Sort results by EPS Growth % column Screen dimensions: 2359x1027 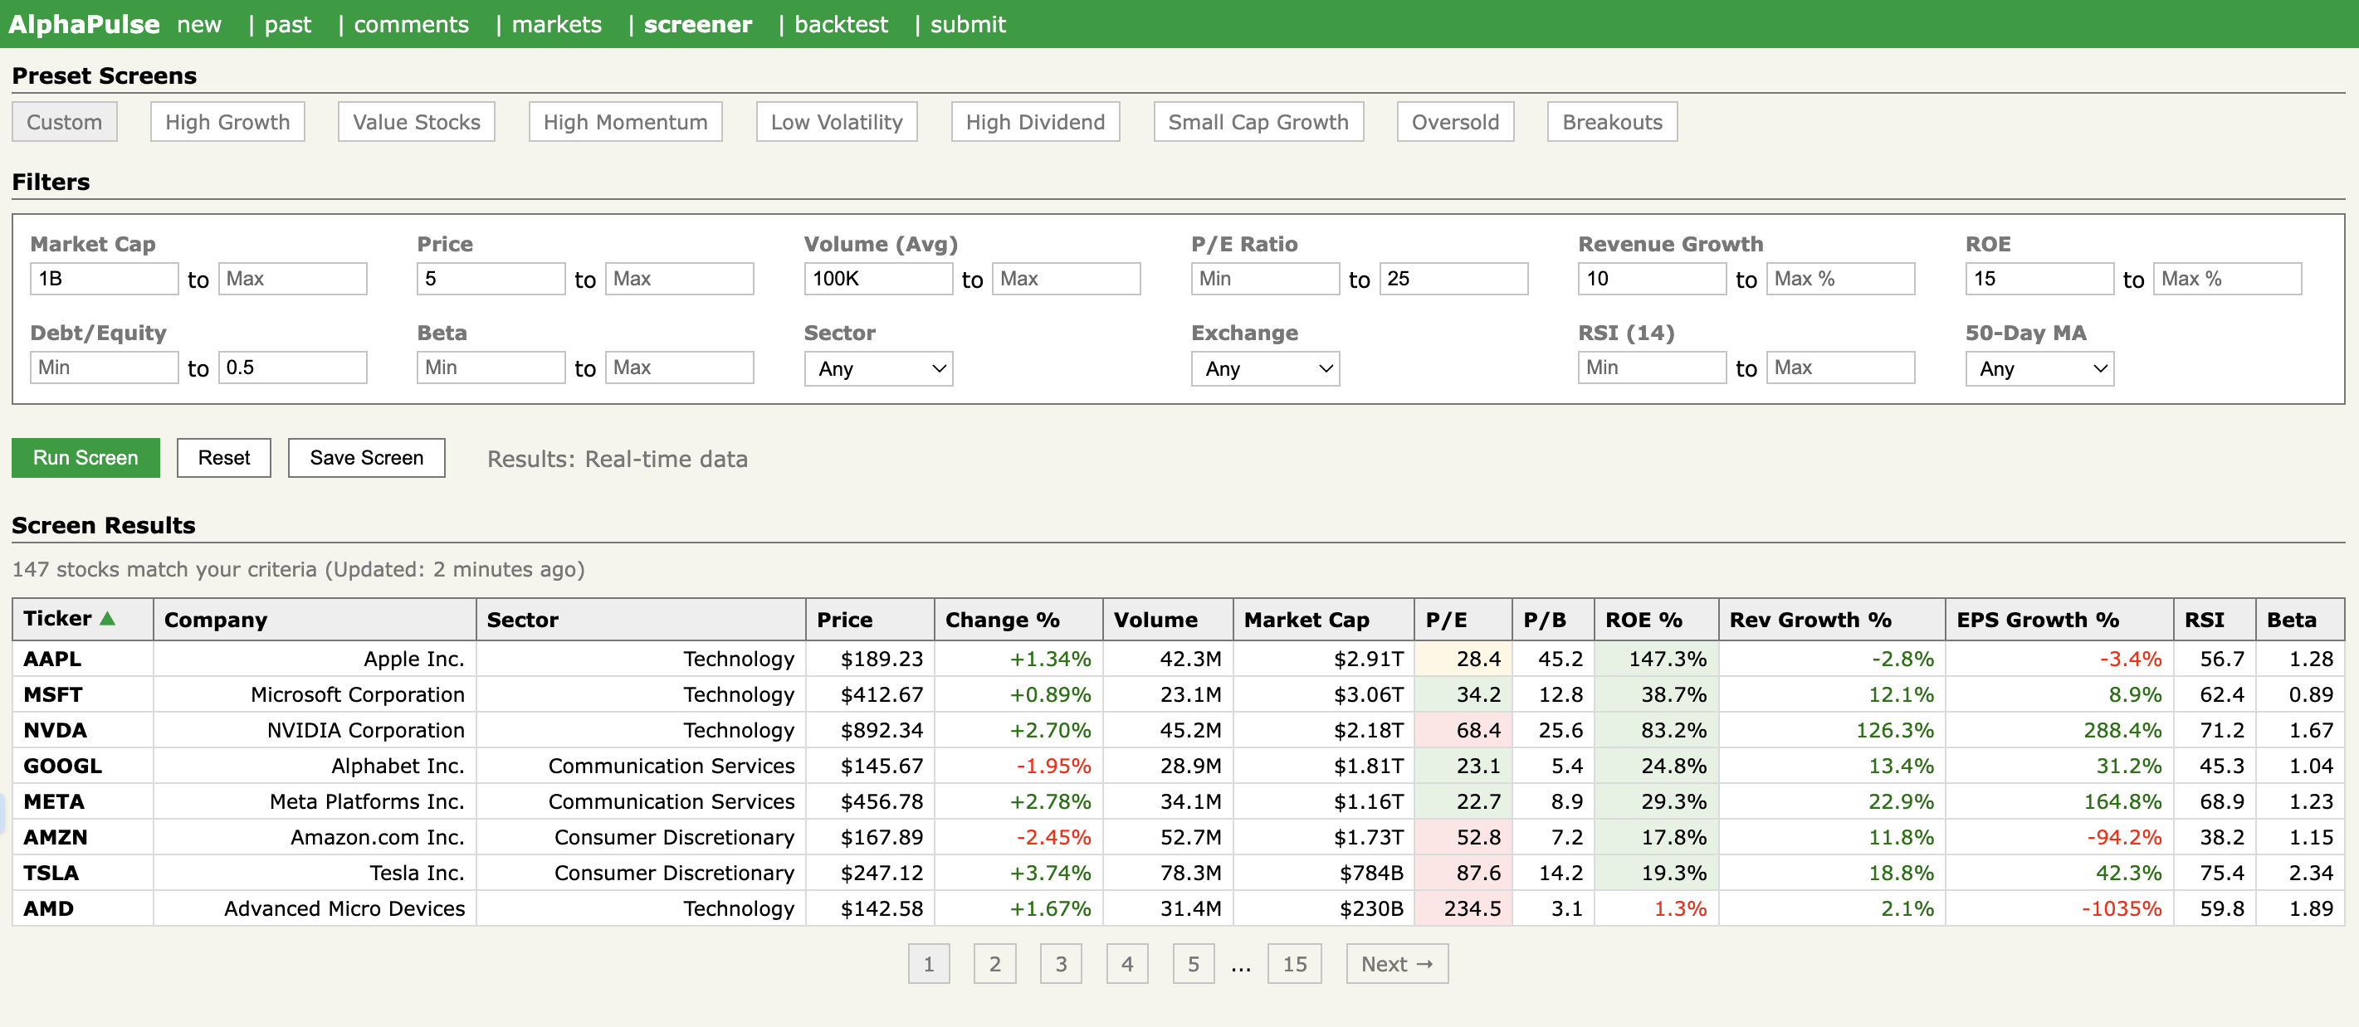click(2059, 620)
